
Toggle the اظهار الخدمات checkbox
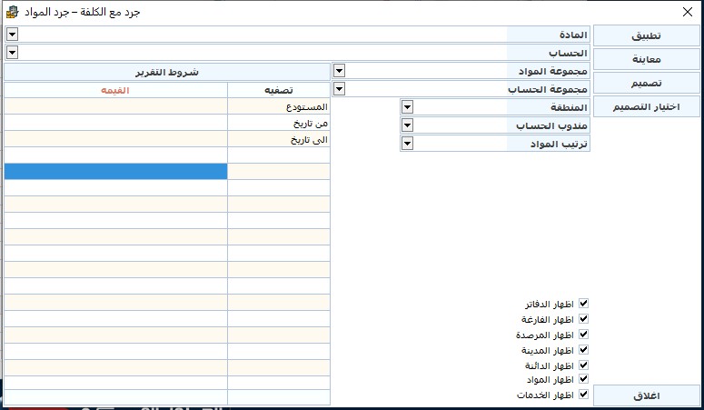tap(583, 395)
